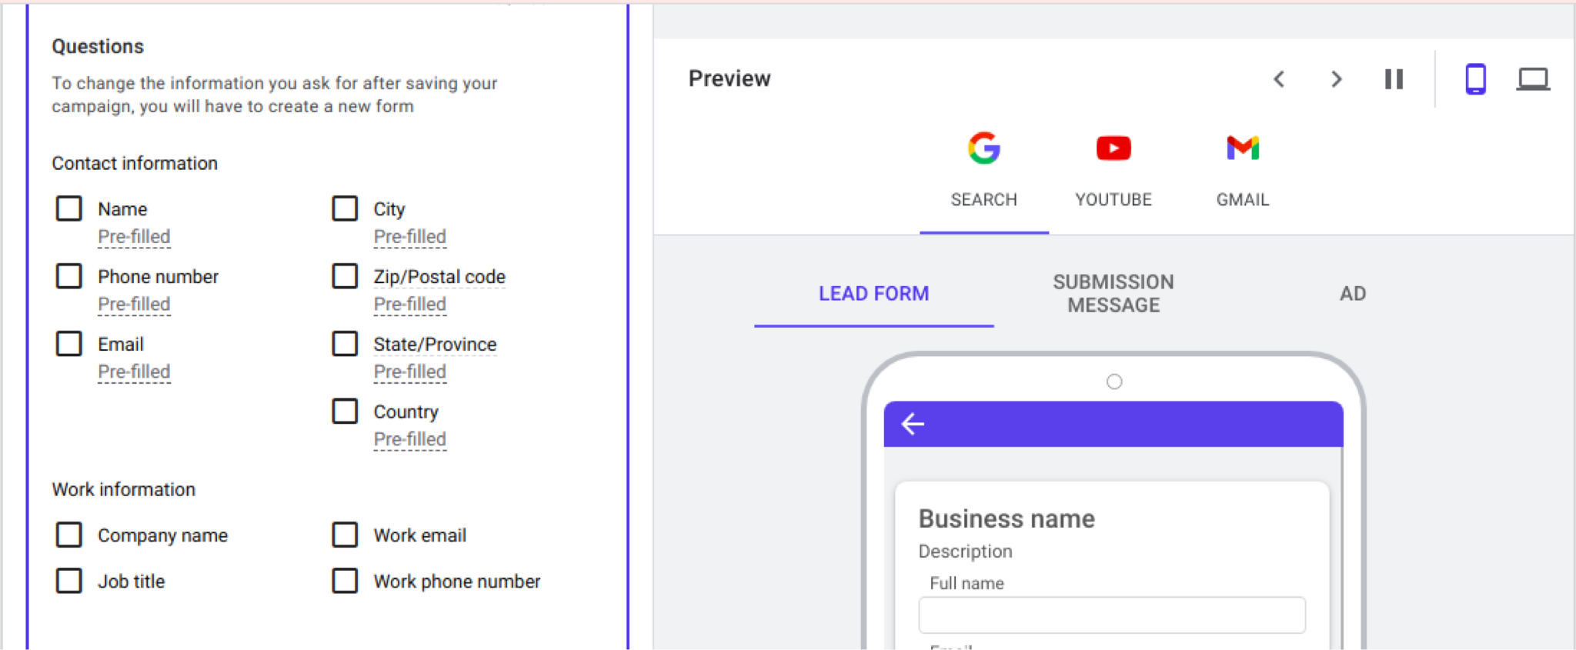This screenshot has height=650, width=1576.
Task: Switch to desktop laptop preview
Action: pos(1532,79)
